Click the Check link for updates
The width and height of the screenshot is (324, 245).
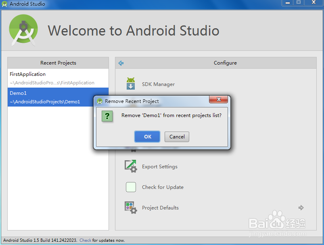pyautogui.click(x=85, y=240)
